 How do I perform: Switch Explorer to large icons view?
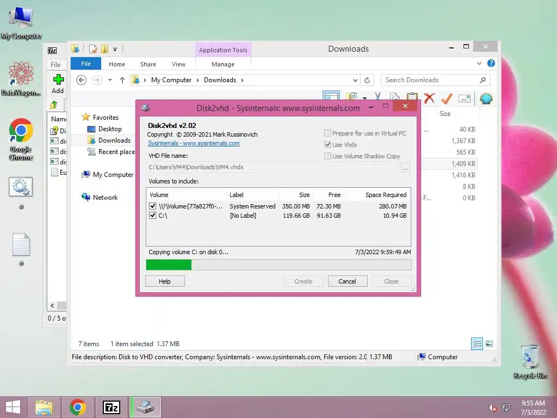coord(489,343)
